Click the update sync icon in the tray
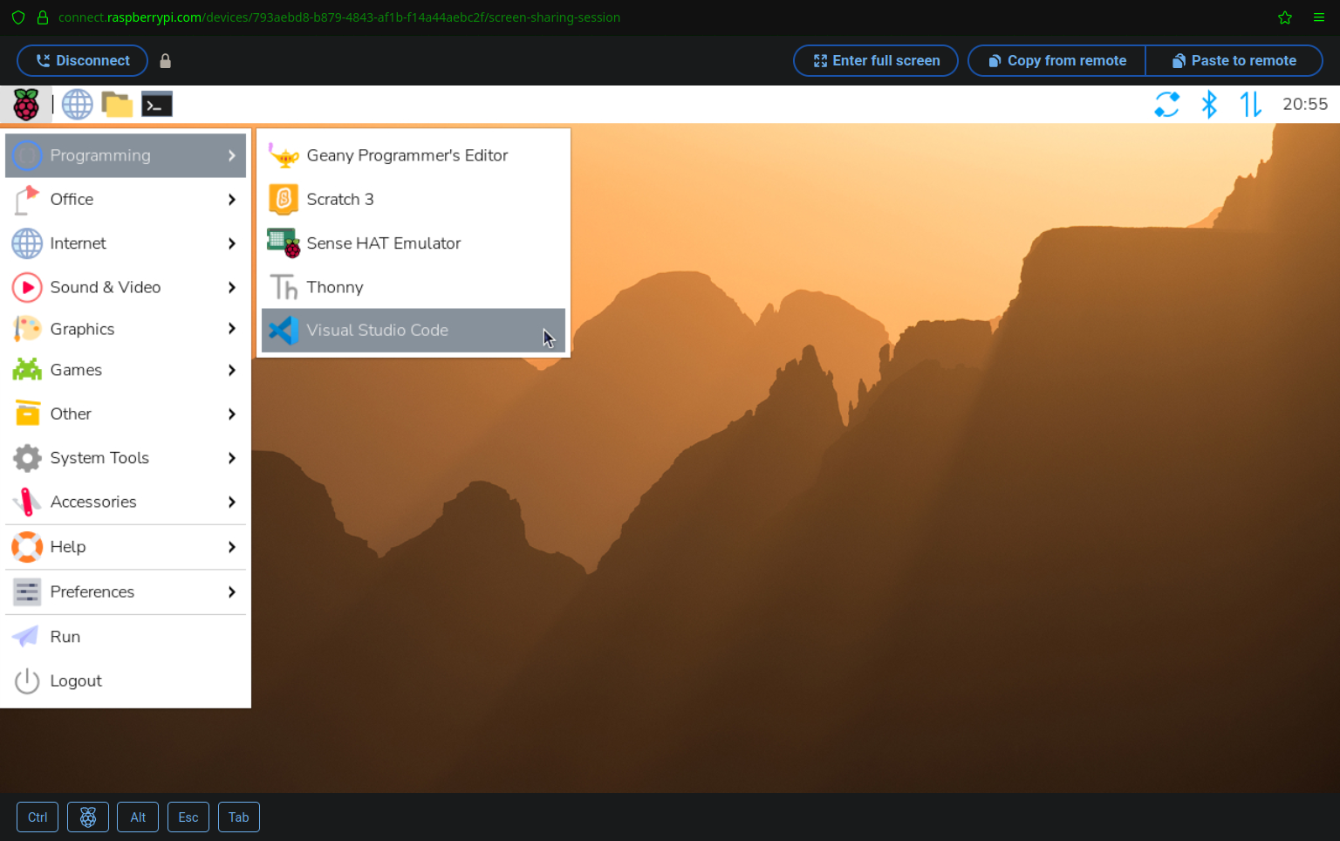Image resolution: width=1340 pixels, height=841 pixels. click(1166, 105)
